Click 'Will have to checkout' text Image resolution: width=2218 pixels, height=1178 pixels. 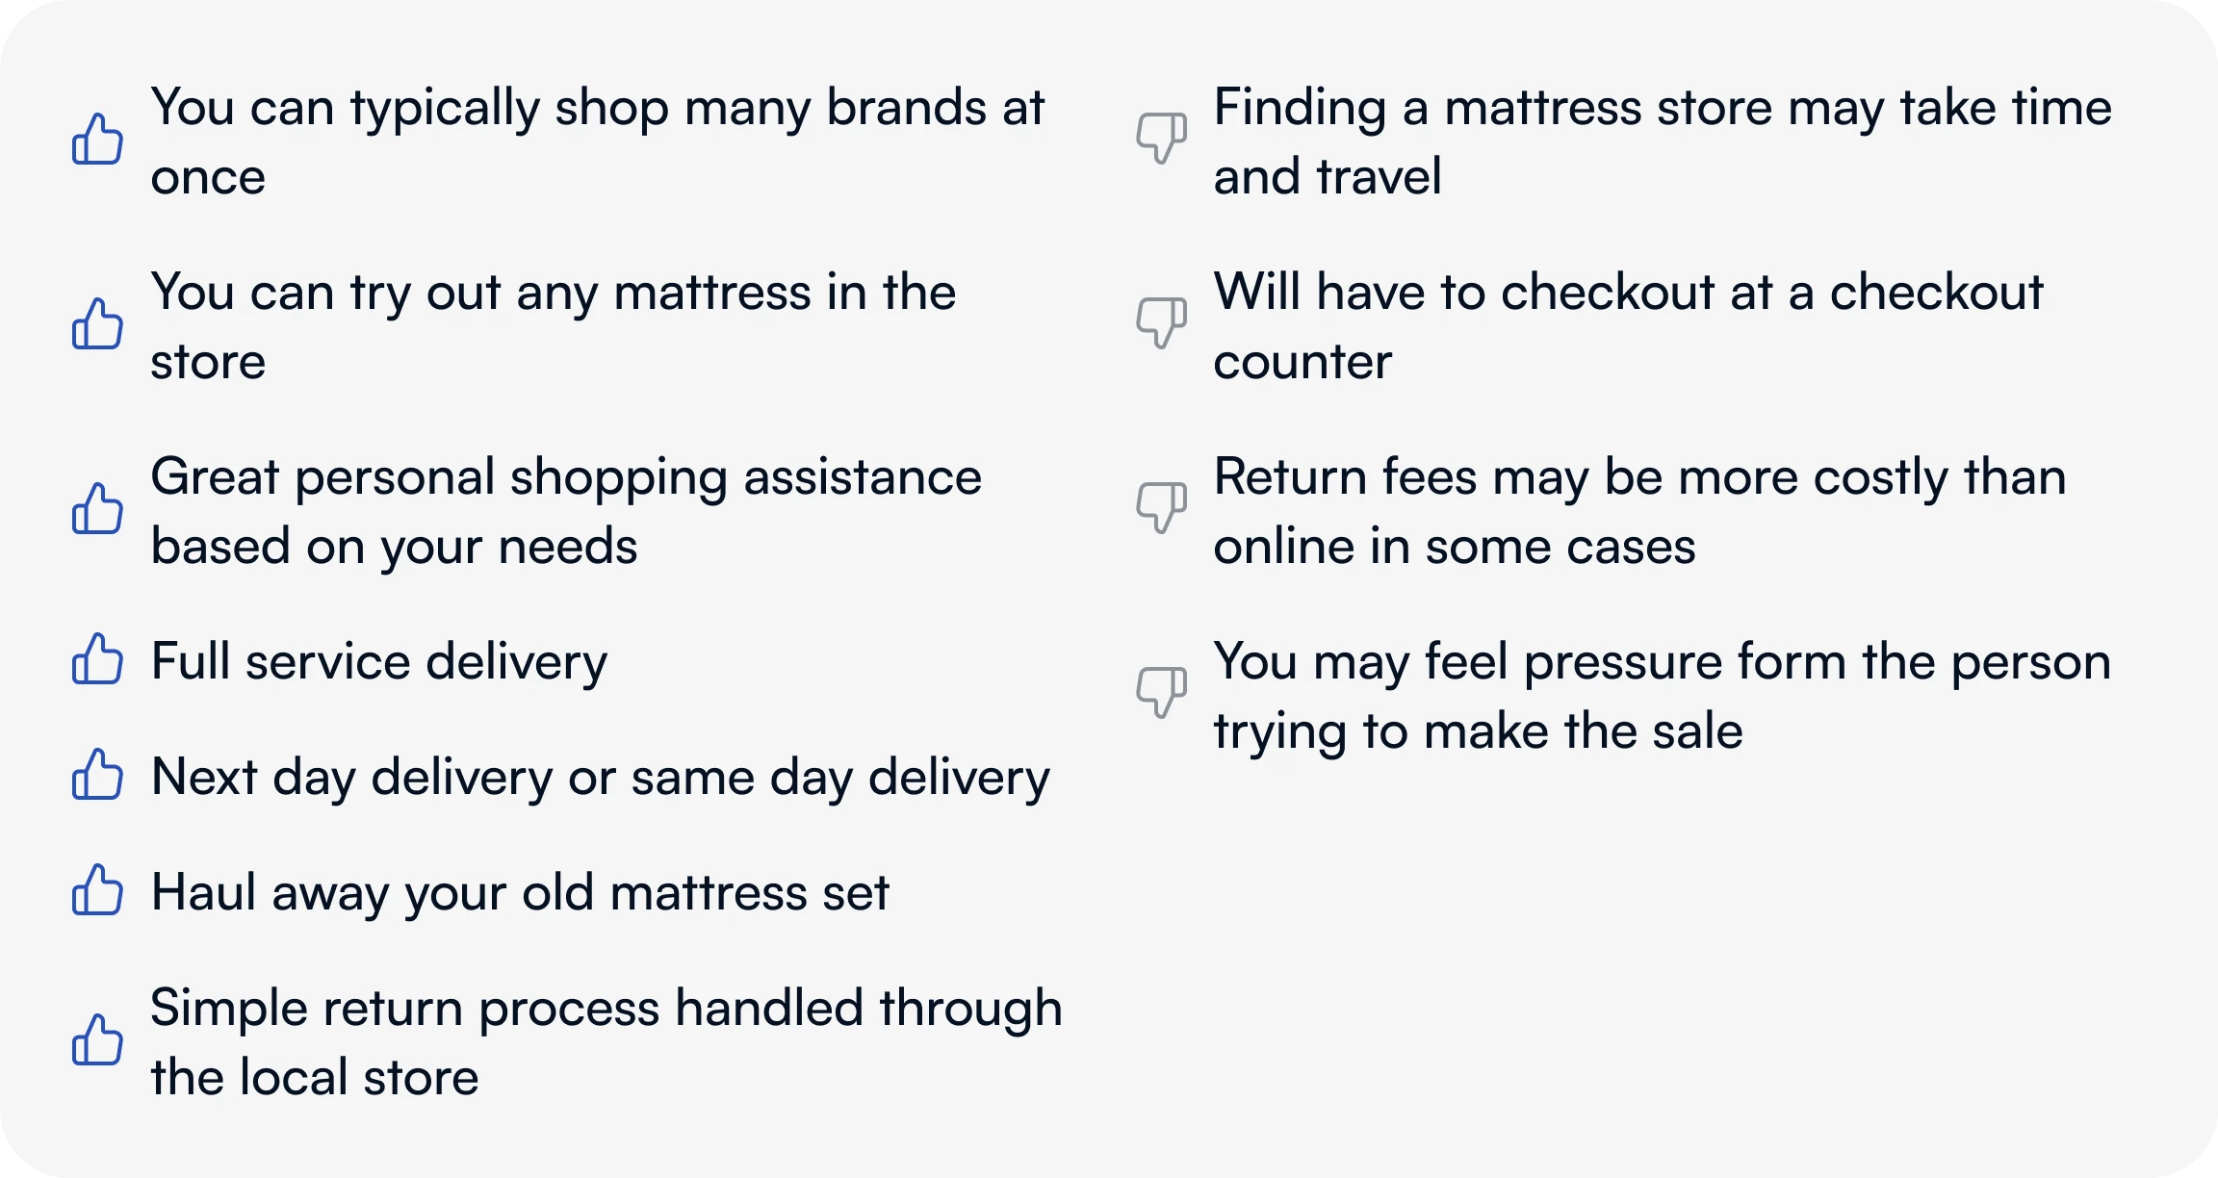pyautogui.click(x=1627, y=293)
